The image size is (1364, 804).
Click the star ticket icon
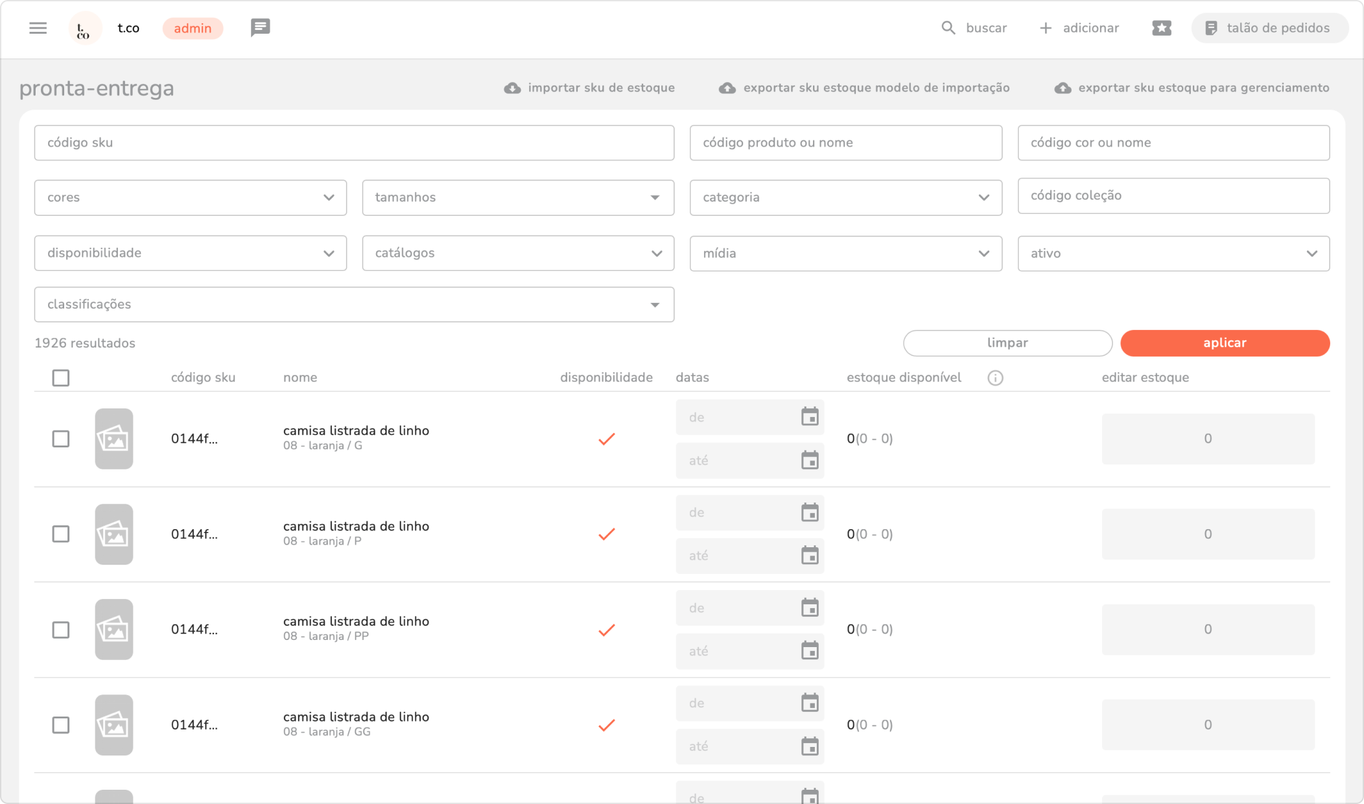tap(1161, 28)
